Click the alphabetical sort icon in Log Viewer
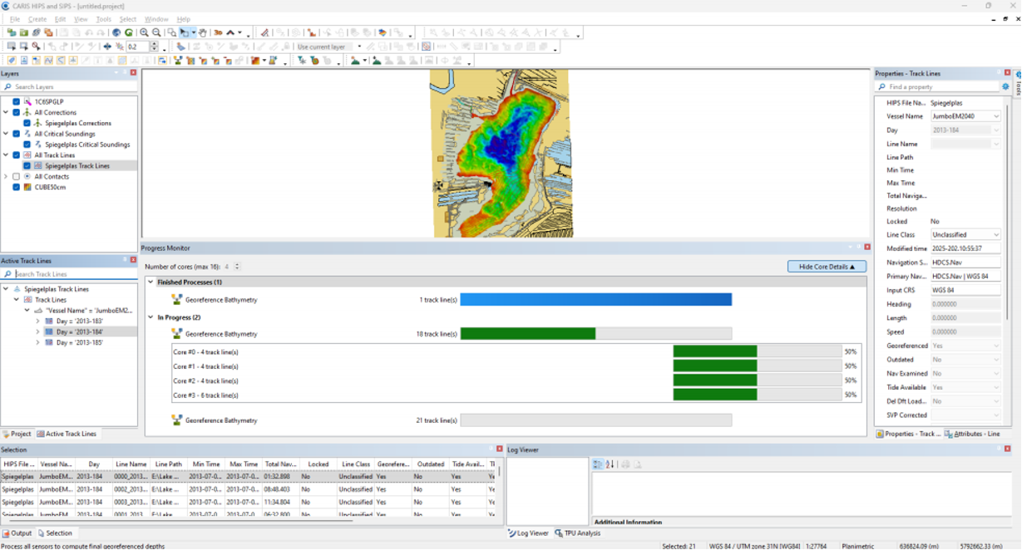 610,464
